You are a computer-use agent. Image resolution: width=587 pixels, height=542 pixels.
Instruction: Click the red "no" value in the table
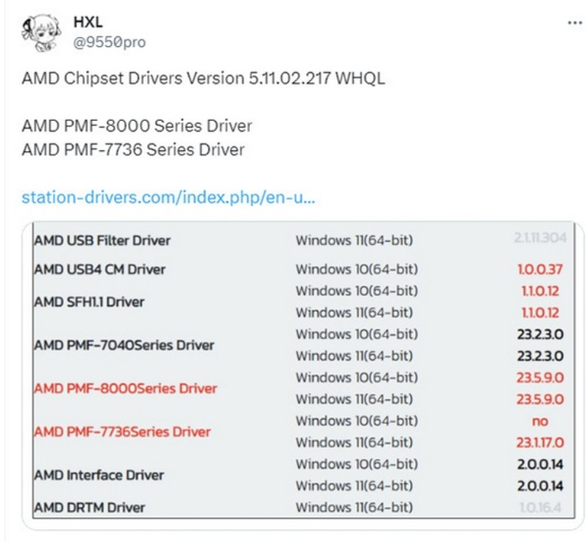click(539, 420)
